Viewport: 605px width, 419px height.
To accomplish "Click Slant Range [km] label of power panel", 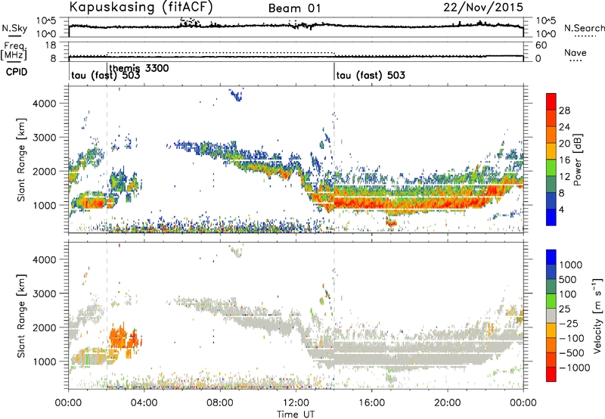I will tap(21, 160).
